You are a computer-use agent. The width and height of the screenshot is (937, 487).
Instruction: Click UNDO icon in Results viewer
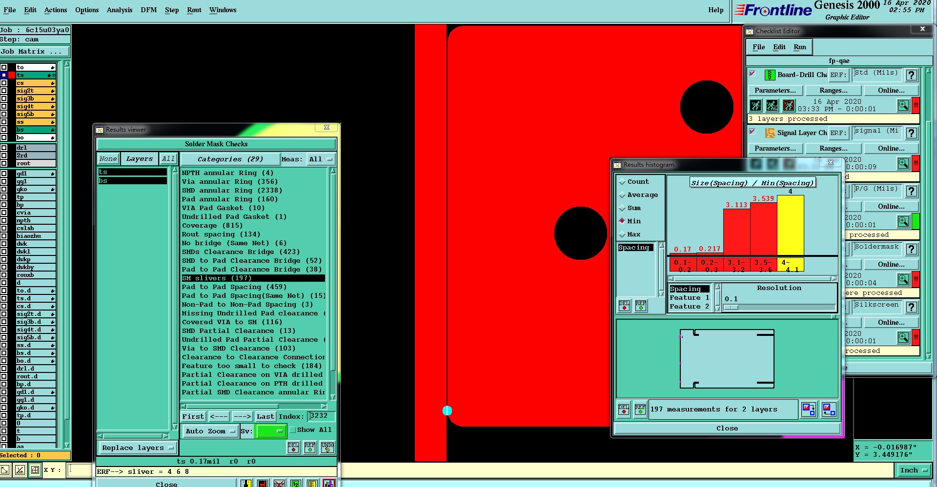pos(327,448)
